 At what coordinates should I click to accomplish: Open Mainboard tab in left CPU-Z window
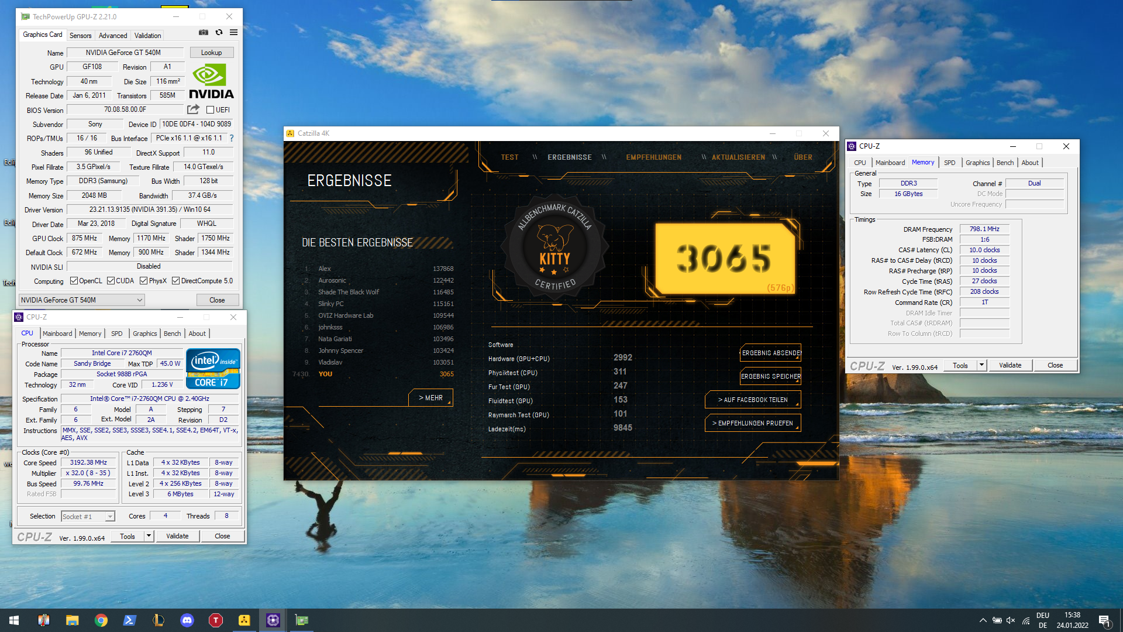click(x=57, y=334)
